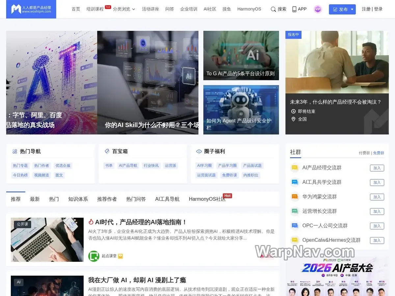Viewport: 395px width, 296px height.
Task: Open the purple VIP badge
Action: (318, 9)
